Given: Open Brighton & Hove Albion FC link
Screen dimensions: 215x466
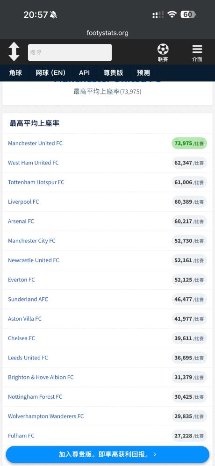Looking at the screenshot, I should [41, 377].
